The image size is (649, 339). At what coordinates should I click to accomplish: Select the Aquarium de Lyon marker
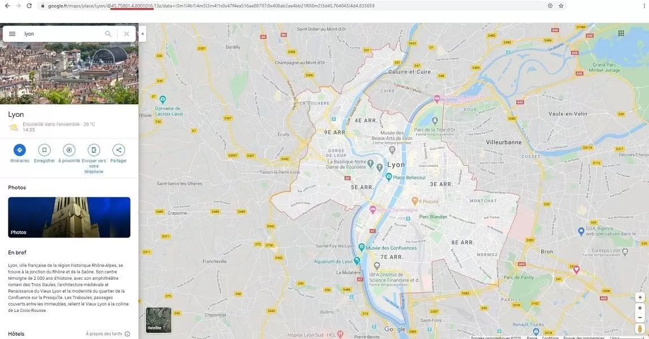pyautogui.click(x=357, y=261)
